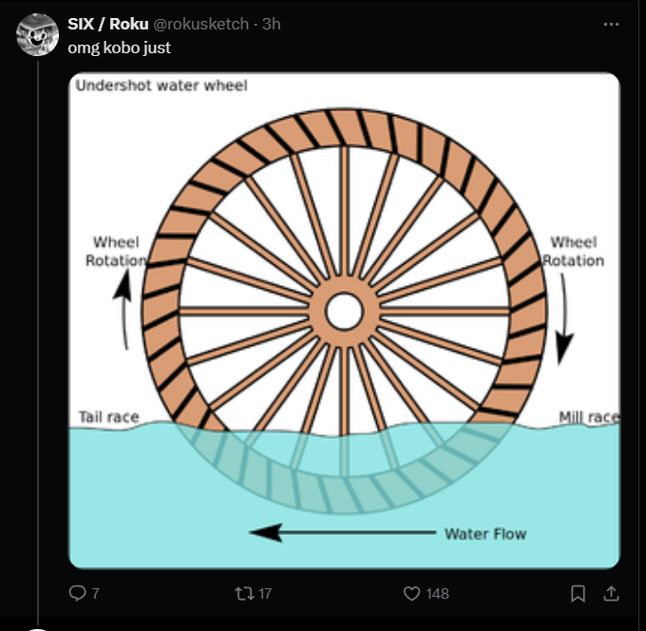
Task: Click the Tail race label in image
Action: tap(108, 416)
